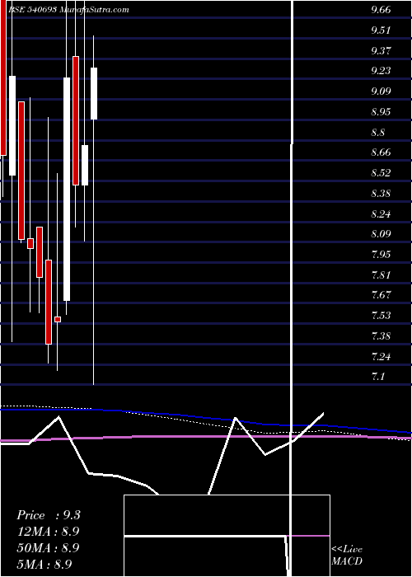
Task: Click the 7.53 price axis label
Action: tap(381, 316)
